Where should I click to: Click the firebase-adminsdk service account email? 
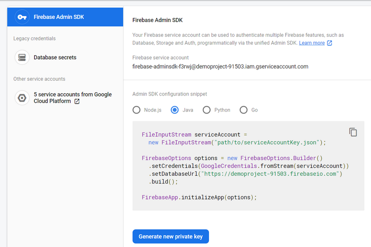(220, 67)
